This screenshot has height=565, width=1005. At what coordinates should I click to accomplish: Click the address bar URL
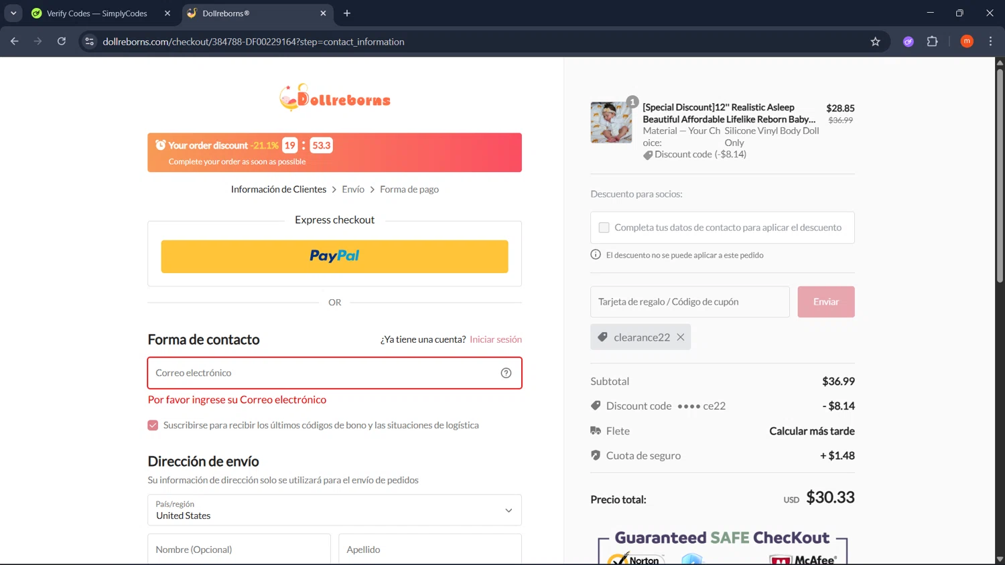pyautogui.click(x=253, y=42)
